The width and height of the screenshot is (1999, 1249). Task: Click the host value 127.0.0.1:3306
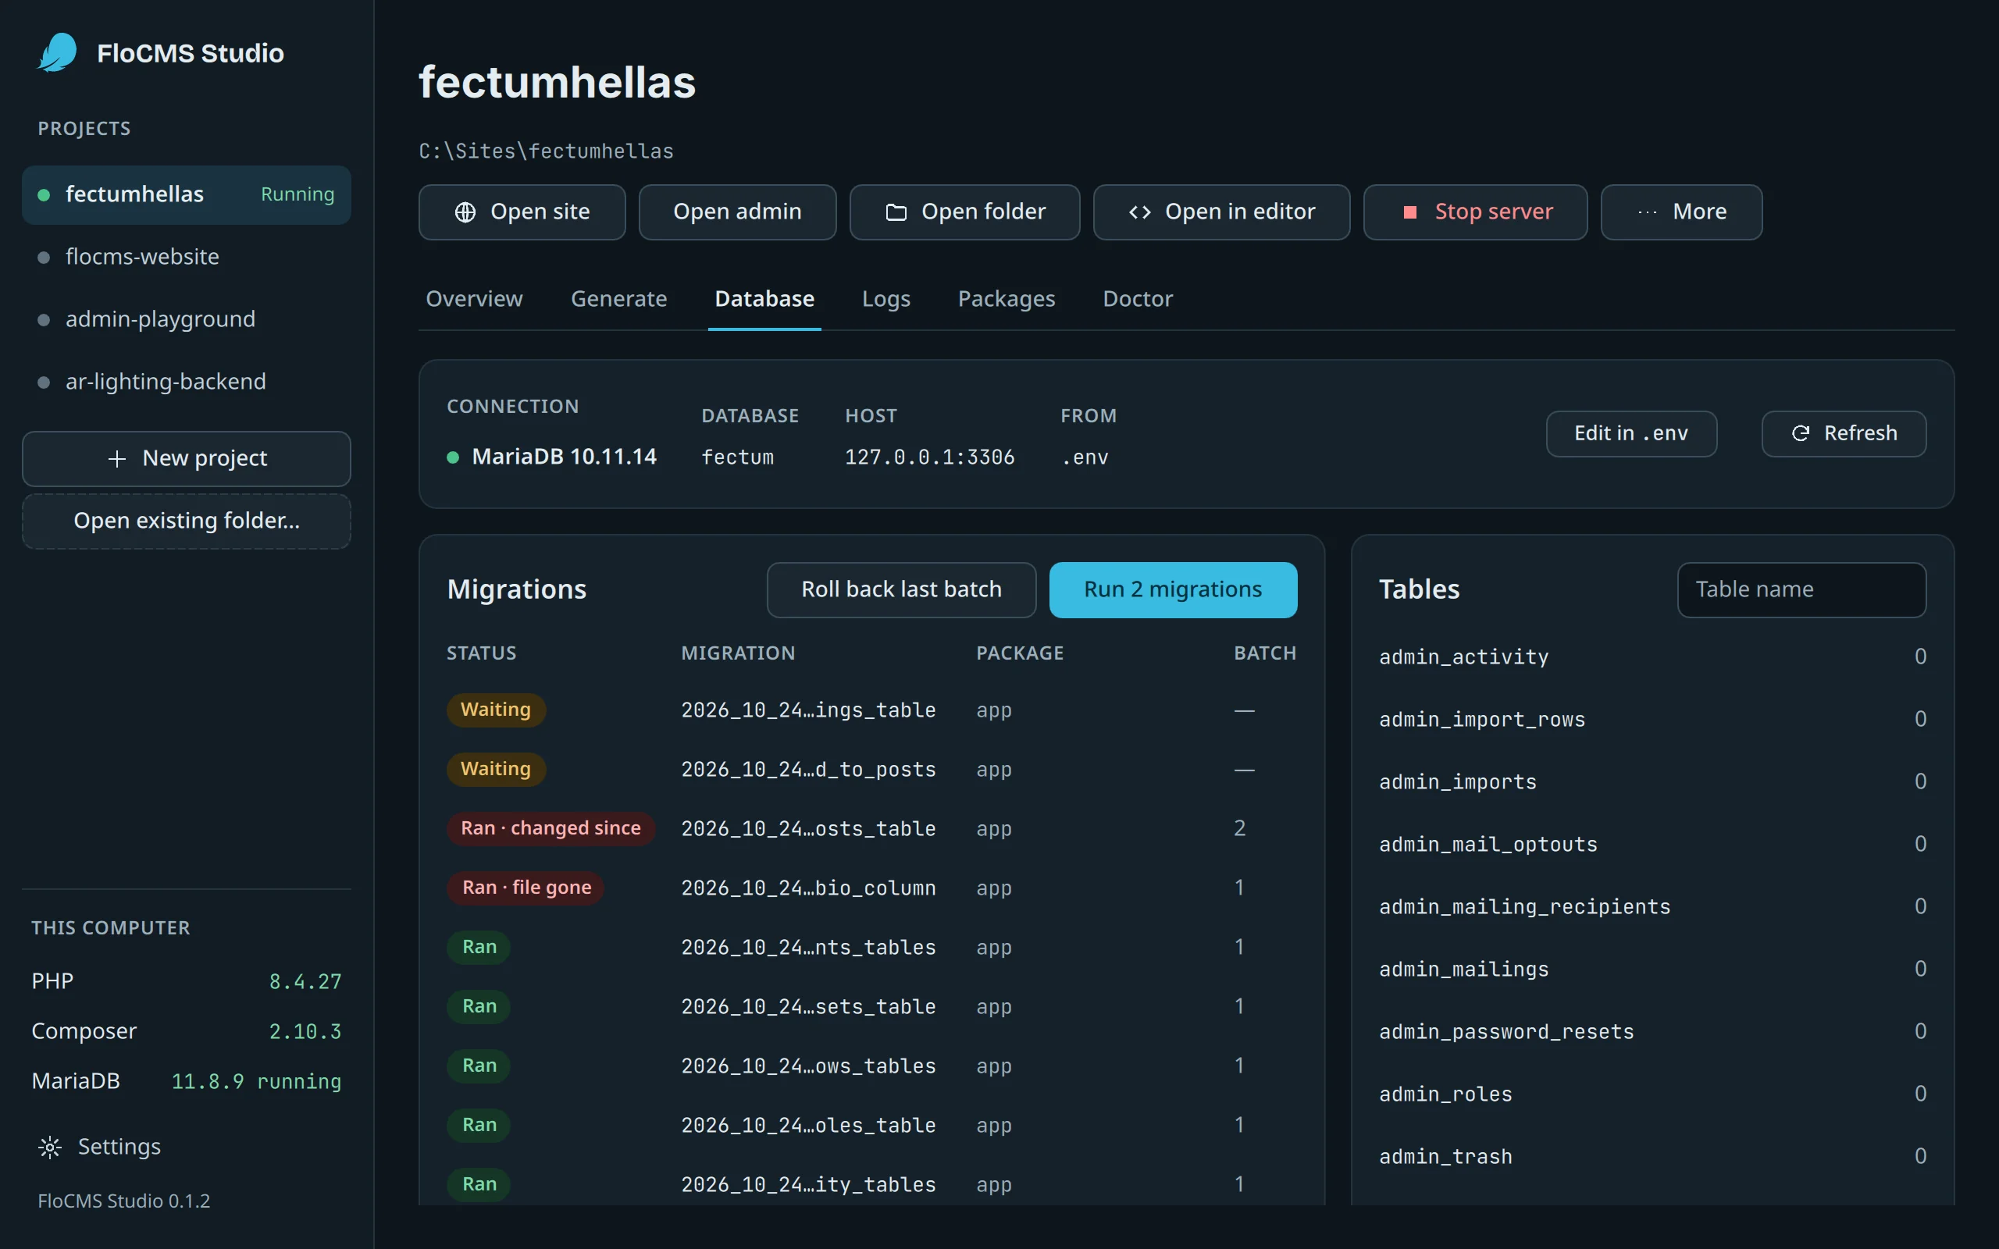(x=929, y=457)
